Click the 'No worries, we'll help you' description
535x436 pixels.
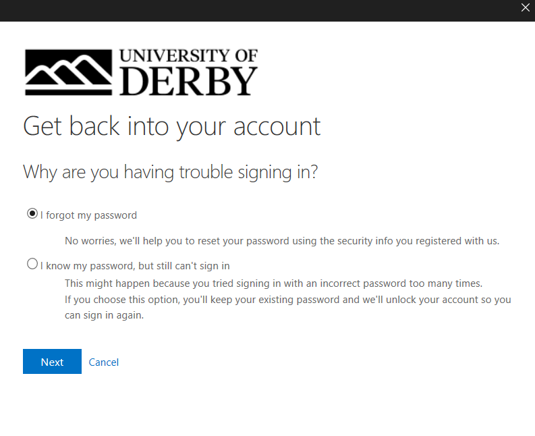[282, 241]
